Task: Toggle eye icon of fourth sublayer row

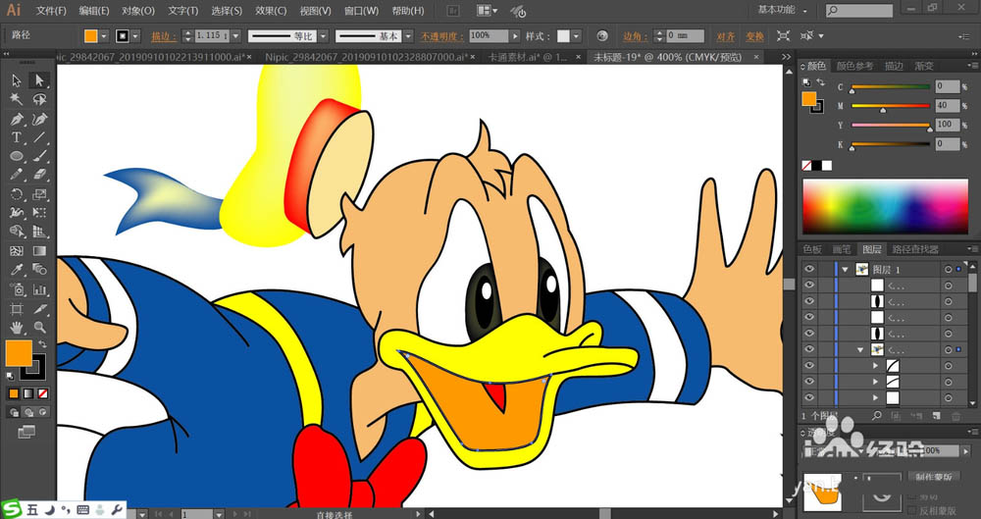Action: pos(809,333)
